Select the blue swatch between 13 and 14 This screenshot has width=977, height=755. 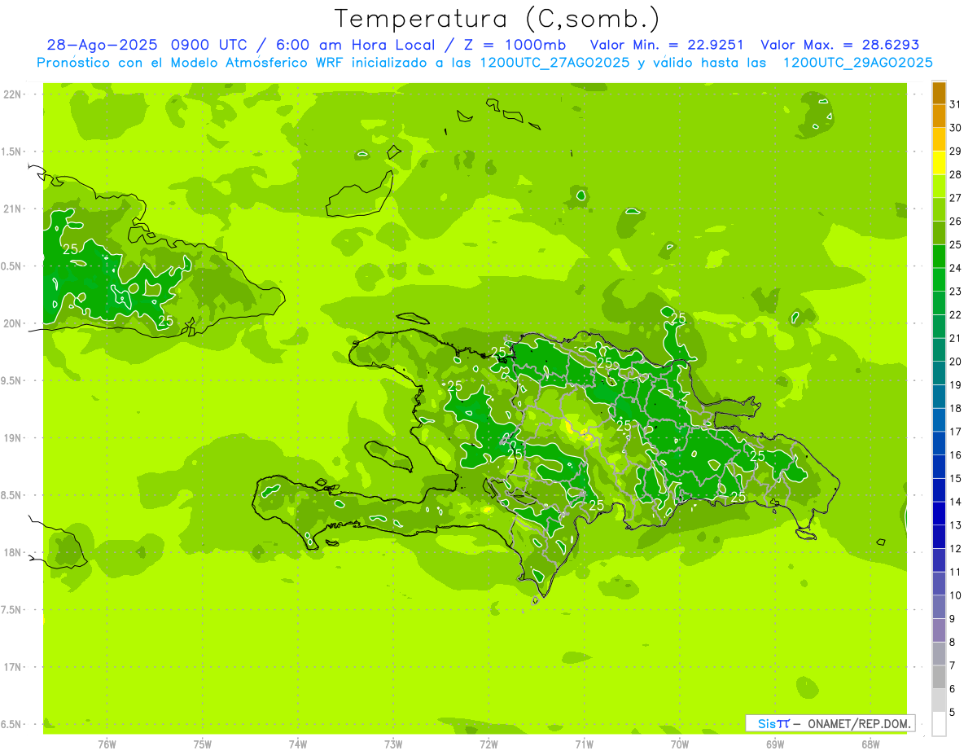click(x=939, y=514)
